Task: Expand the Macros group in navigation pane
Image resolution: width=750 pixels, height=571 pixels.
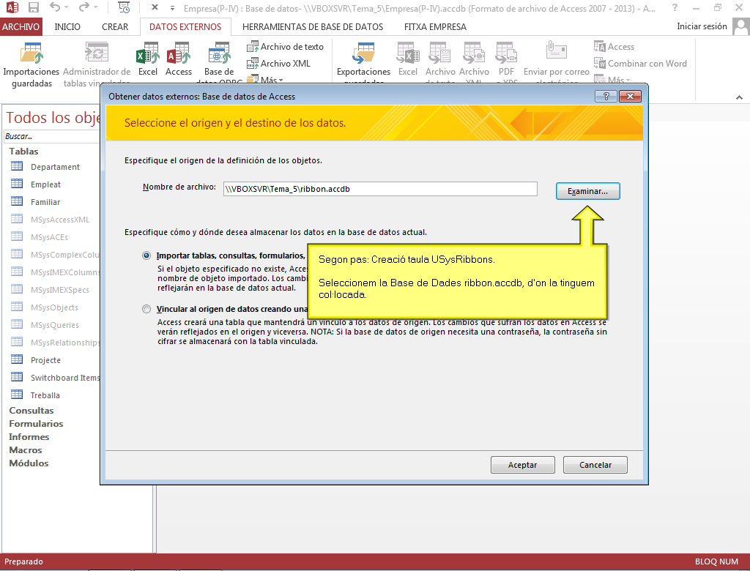Action: coord(26,450)
